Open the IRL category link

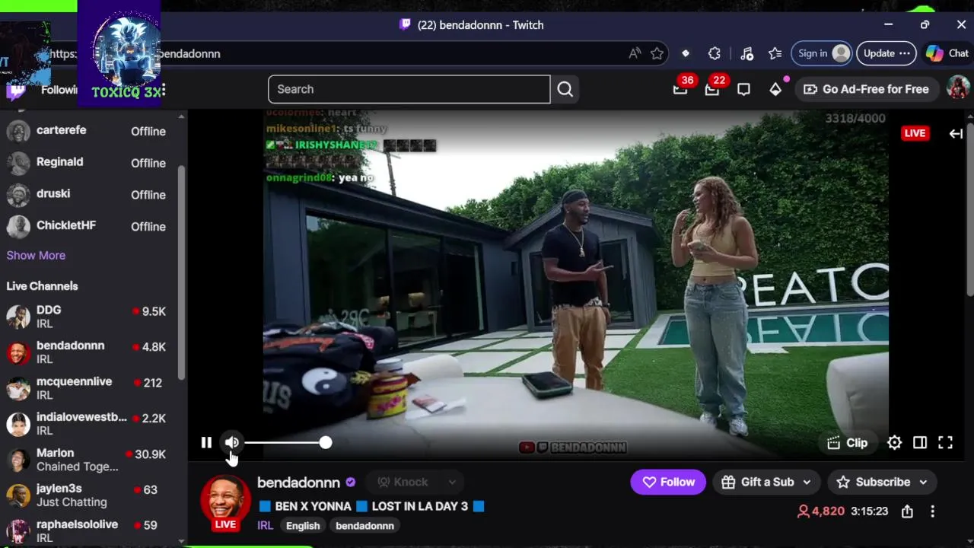pos(265,526)
